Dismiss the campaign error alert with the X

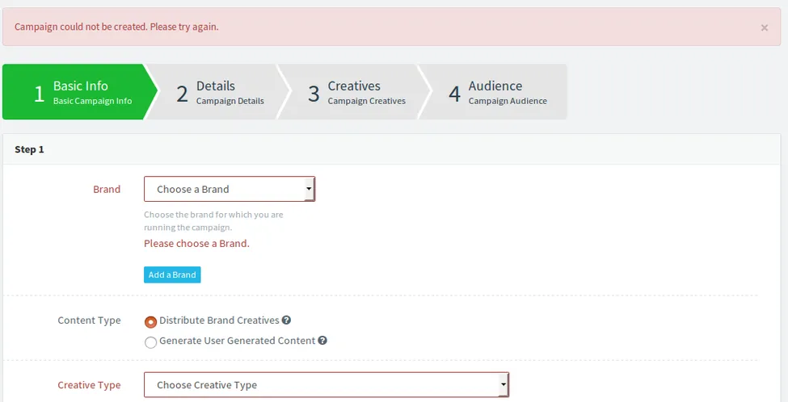[x=764, y=27]
